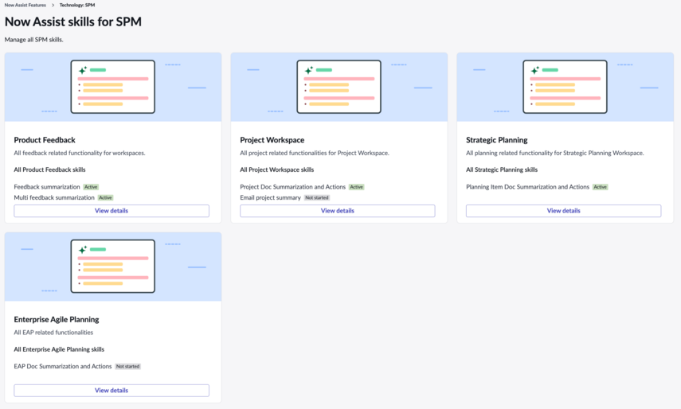Click the All Strategic Planning skills heading
The width and height of the screenshot is (681, 409).
(502, 169)
